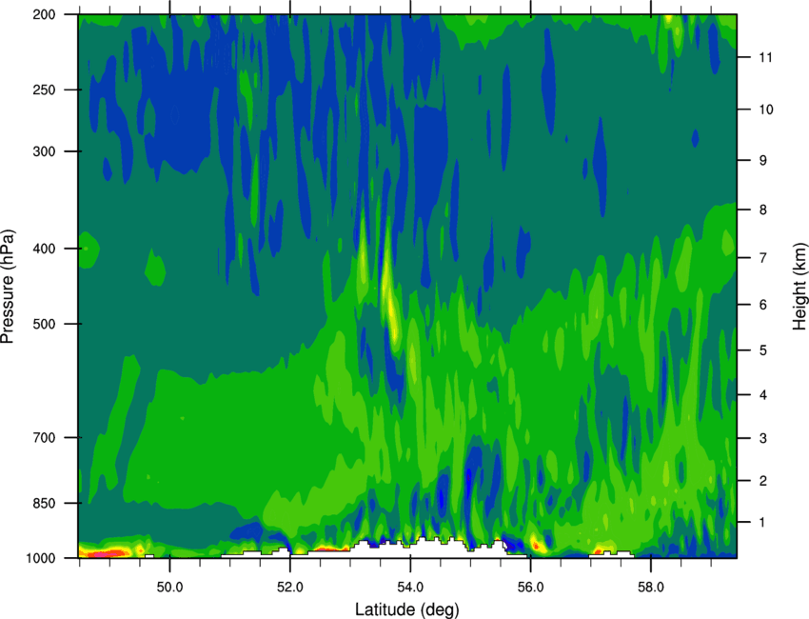Click the 9 km height label
The height and width of the screenshot is (619, 809).
tap(763, 160)
